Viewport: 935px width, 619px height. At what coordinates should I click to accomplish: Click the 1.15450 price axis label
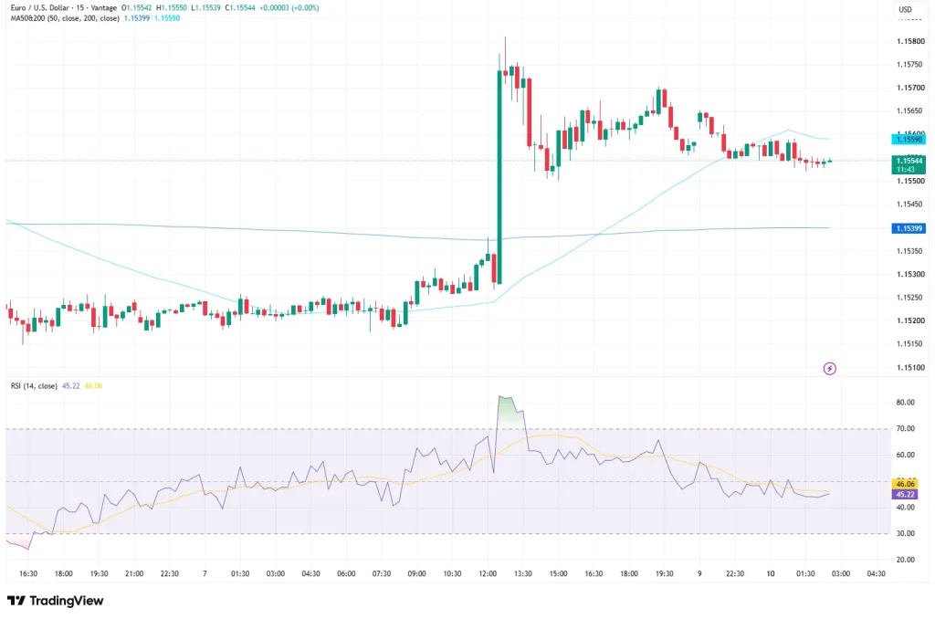pos(910,204)
